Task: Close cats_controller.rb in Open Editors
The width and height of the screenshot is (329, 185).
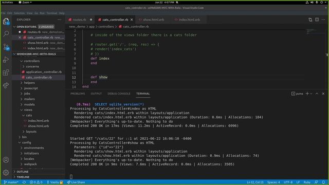Action: coord(20,38)
